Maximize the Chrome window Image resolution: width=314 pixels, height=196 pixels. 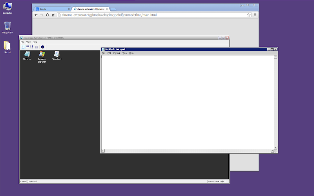pyautogui.click(x=248, y=5)
